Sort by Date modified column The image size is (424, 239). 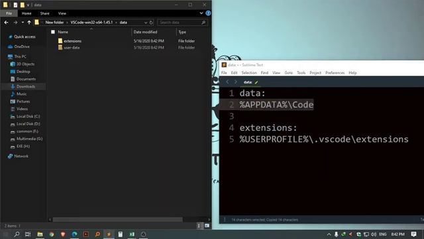pos(145,32)
